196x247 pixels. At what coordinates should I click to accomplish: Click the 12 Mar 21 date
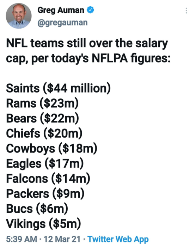click(62, 239)
